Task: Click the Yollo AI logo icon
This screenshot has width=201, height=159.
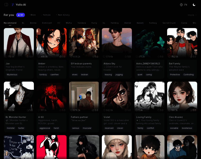Action: point(12,5)
